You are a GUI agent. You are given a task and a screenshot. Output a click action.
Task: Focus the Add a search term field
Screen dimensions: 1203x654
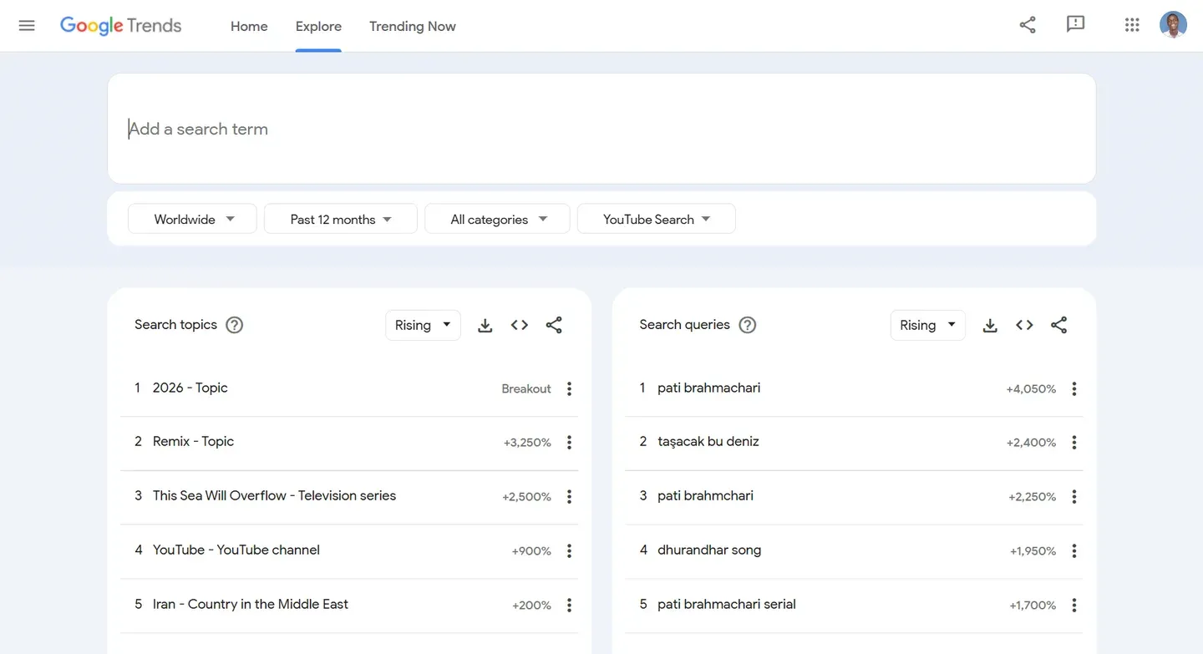coord(601,129)
